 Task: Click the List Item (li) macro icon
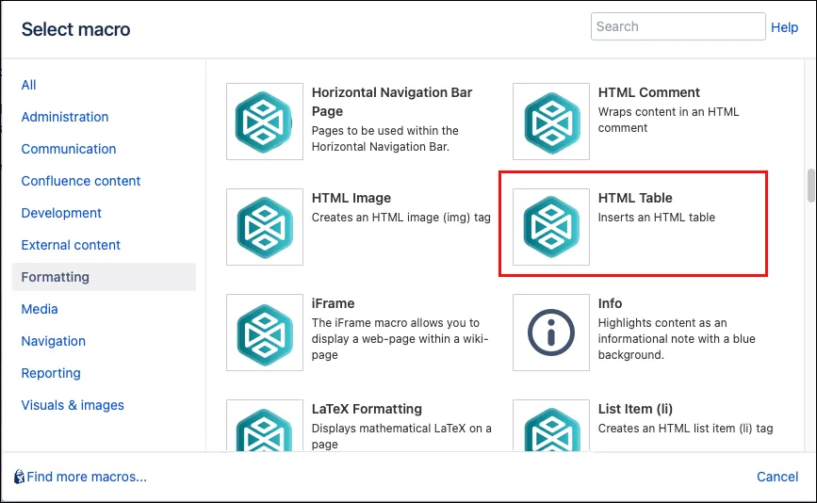click(x=551, y=426)
